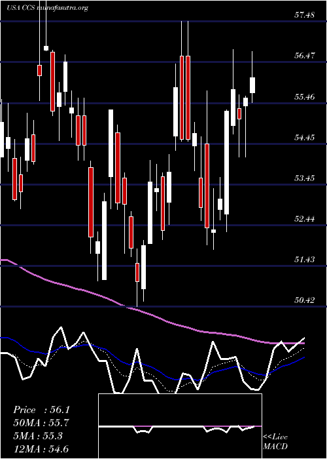The height and width of the screenshot is (459, 327).
Task: Click the last white candlestick on the right
Action: click(252, 85)
